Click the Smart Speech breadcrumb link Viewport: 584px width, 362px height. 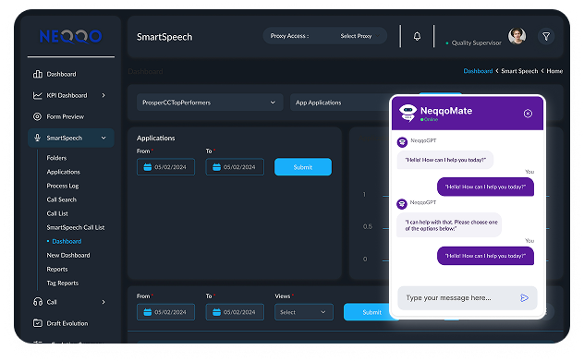coord(519,71)
